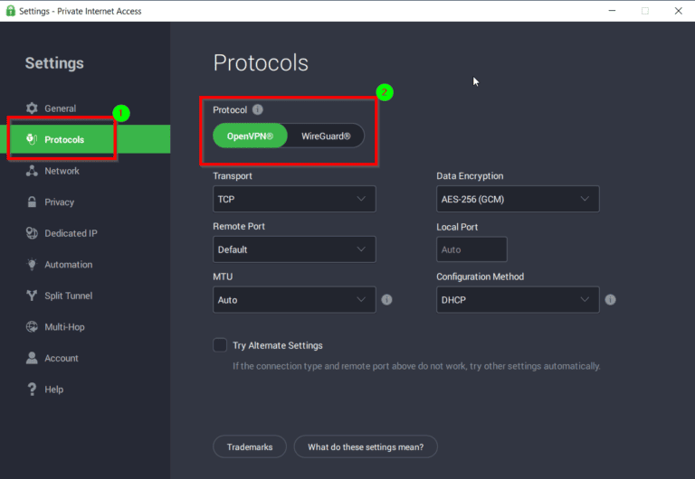The height and width of the screenshot is (479, 695).
Task: Click the info icon next to MTU dropdown
Action: (387, 300)
